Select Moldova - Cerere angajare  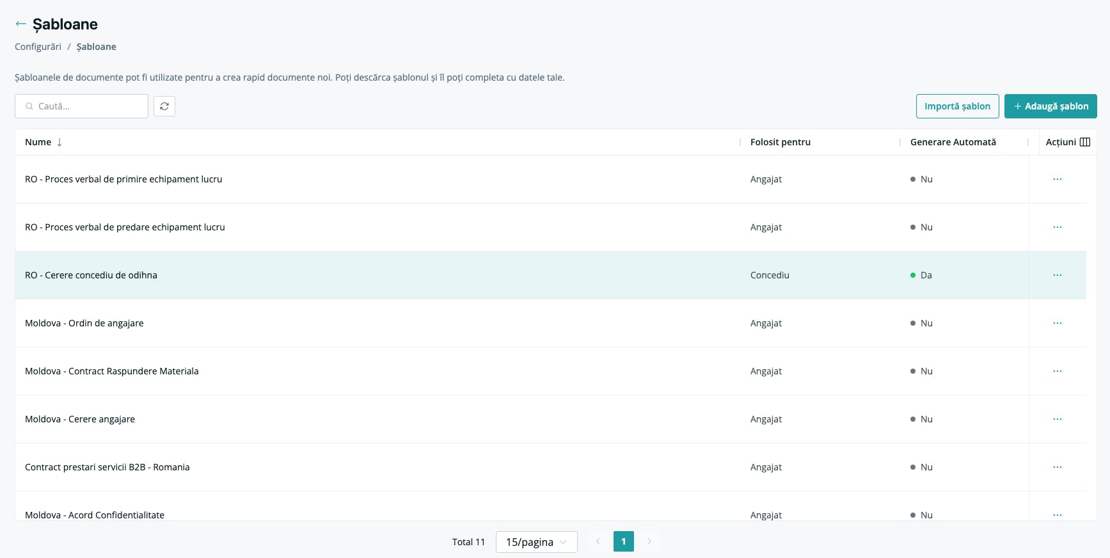click(80, 419)
